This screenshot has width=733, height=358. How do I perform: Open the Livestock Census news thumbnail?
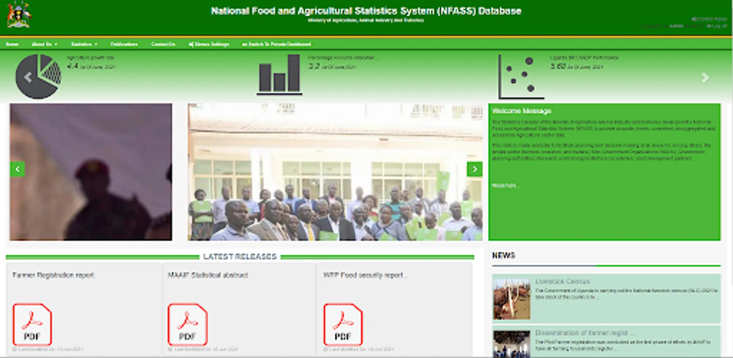tap(511, 299)
